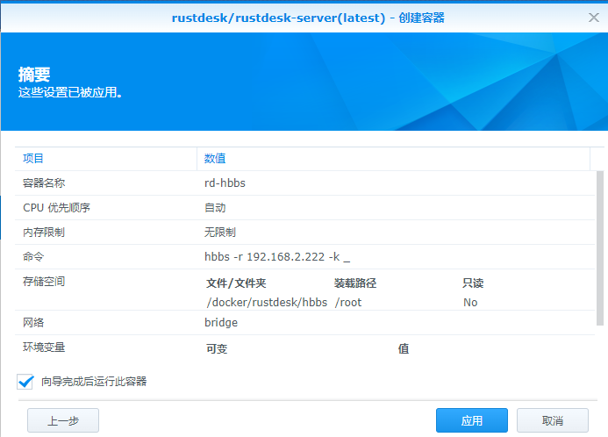Go back with the 上一步 button
The height and width of the screenshot is (437, 608).
coord(63,420)
